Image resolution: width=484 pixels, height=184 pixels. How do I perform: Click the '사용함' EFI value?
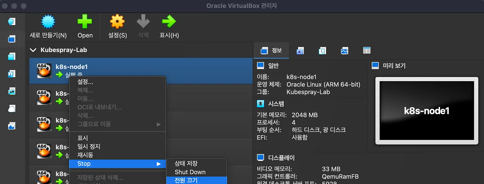click(x=299, y=138)
